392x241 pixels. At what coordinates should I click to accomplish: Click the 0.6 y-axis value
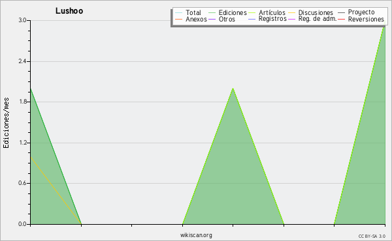(x=22, y=183)
